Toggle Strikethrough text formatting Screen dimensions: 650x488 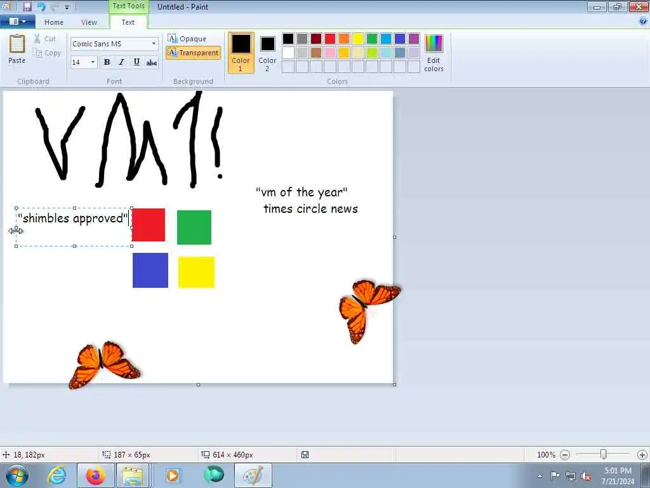coord(151,62)
